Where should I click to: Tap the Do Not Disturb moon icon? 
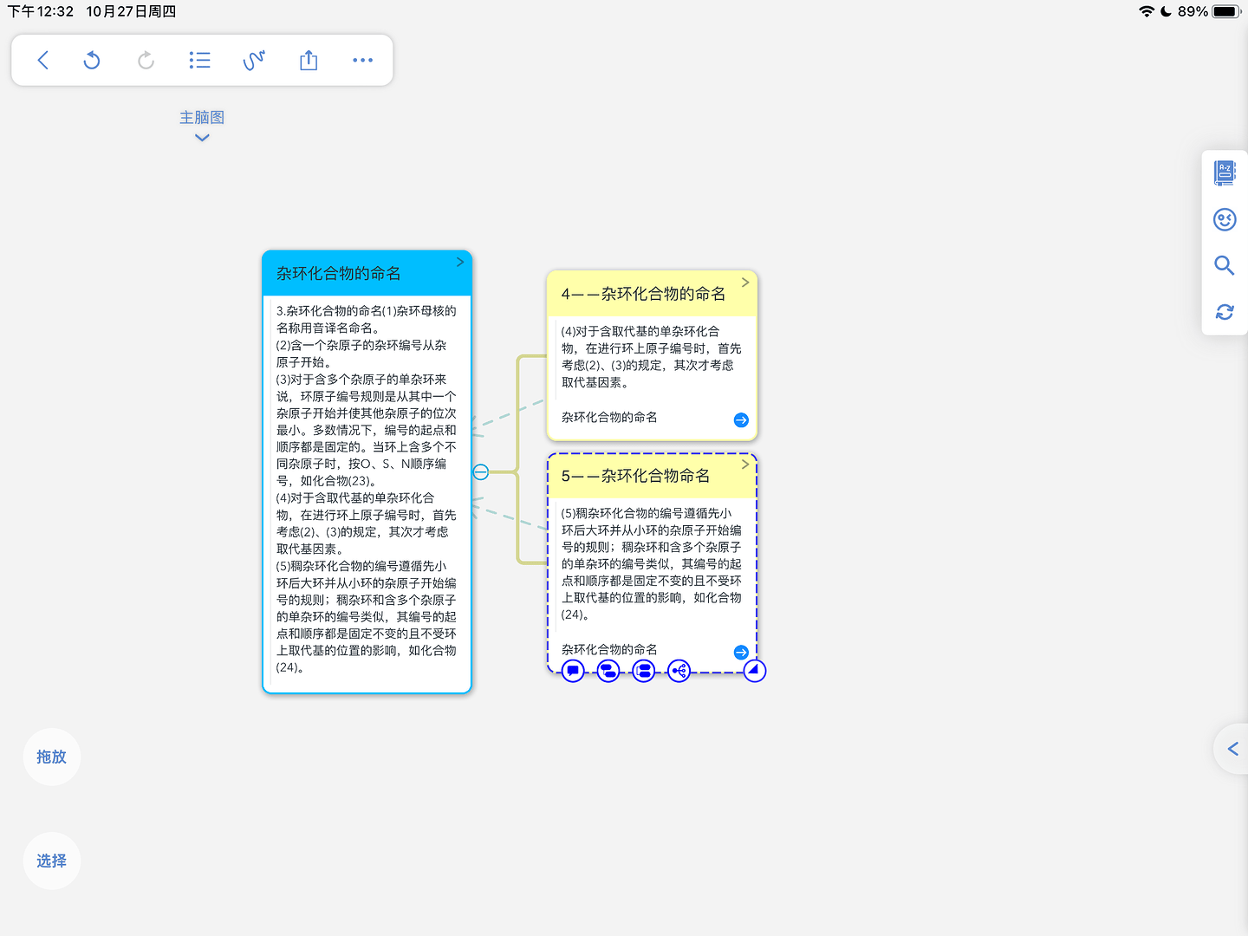coord(1167,11)
